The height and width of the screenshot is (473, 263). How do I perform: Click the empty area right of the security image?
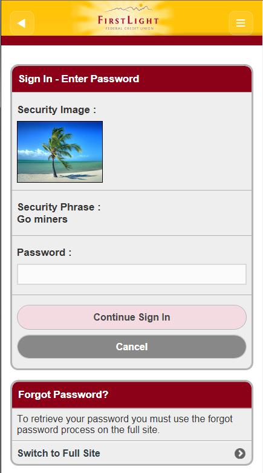pyautogui.click(x=177, y=152)
